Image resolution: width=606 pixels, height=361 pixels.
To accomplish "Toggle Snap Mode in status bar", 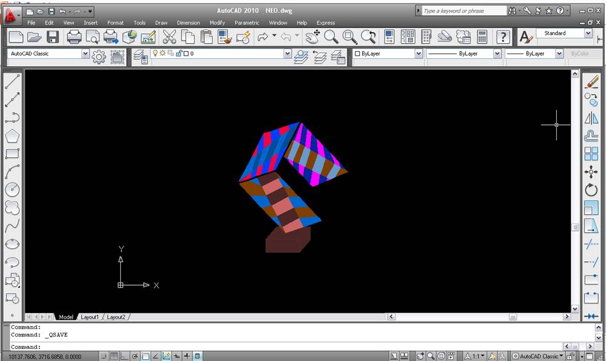I will click(x=104, y=356).
